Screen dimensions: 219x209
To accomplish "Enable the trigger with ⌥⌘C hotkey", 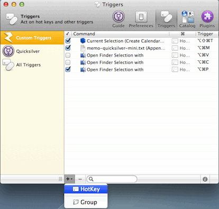I will tap(68, 62).
